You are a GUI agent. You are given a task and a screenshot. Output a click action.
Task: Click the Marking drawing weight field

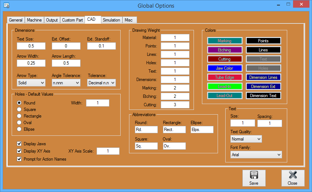tap(175, 88)
